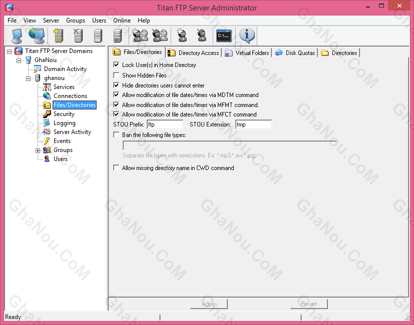Image resolution: width=414 pixels, height=325 pixels.
Task: Select the Files/Directories tab
Action: (x=138, y=52)
